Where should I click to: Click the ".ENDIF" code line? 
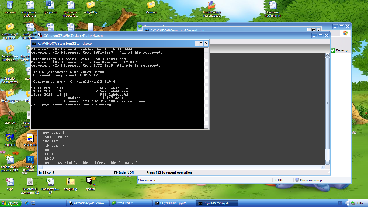pyautogui.click(x=49, y=154)
